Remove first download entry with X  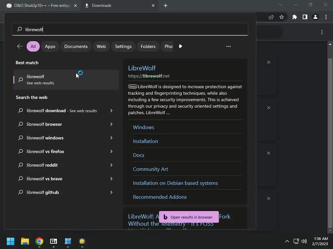click(269, 62)
